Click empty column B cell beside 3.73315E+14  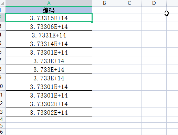[x=105, y=18]
